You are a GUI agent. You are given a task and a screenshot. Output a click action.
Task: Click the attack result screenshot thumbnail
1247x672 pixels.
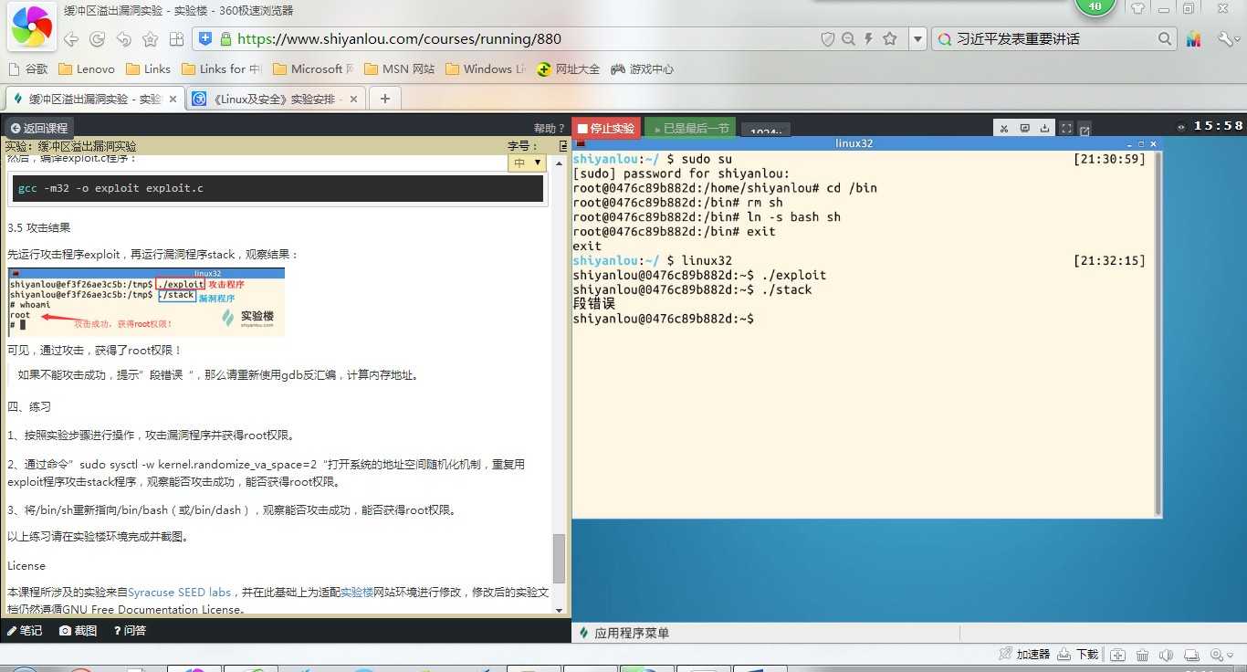click(146, 301)
